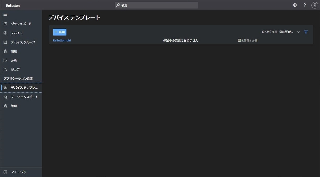Click the 規則 (rules) icon

(5, 51)
